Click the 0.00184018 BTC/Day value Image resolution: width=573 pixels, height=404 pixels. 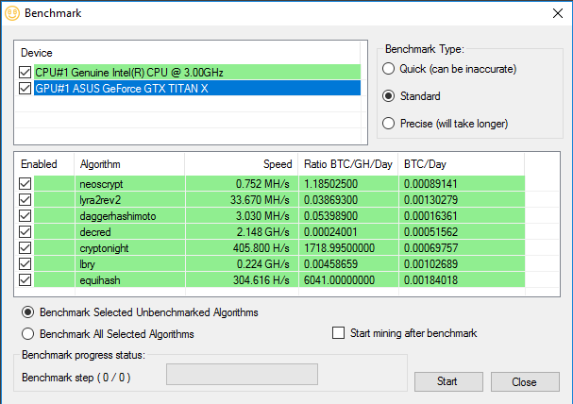[x=430, y=280]
